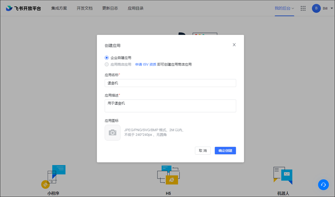335x197 pixels.
Task: Select the 企业自建应用 radio option
Action: [x=107, y=58]
